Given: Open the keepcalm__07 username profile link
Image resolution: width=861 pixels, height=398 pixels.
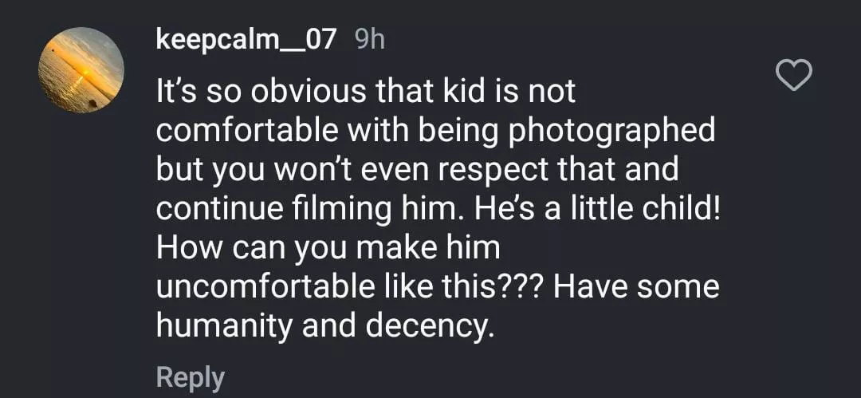Looking at the screenshot, I should coord(246,38).
